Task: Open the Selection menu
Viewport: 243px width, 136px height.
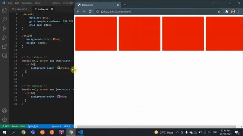Action: coord(27,3)
